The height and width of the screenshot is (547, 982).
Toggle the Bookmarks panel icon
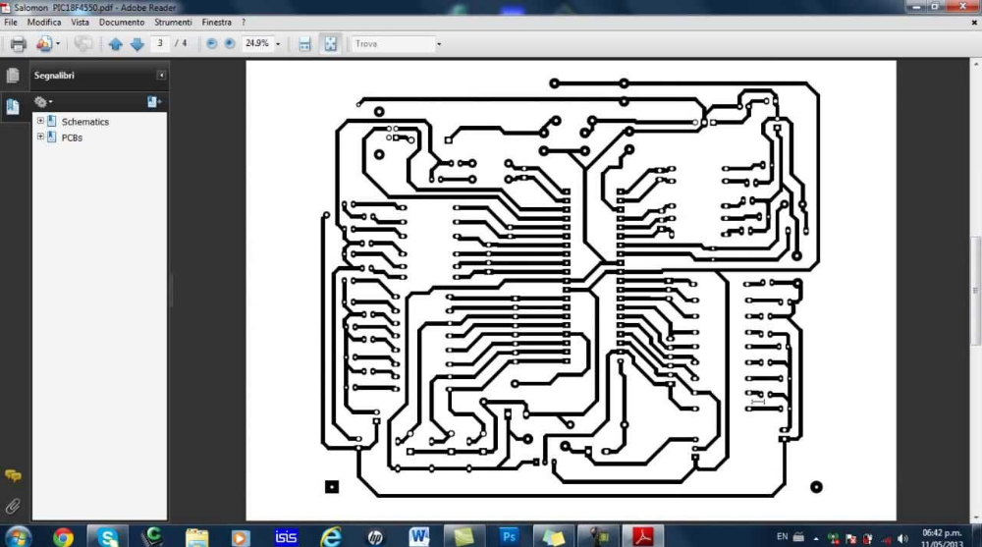point(13,106)
